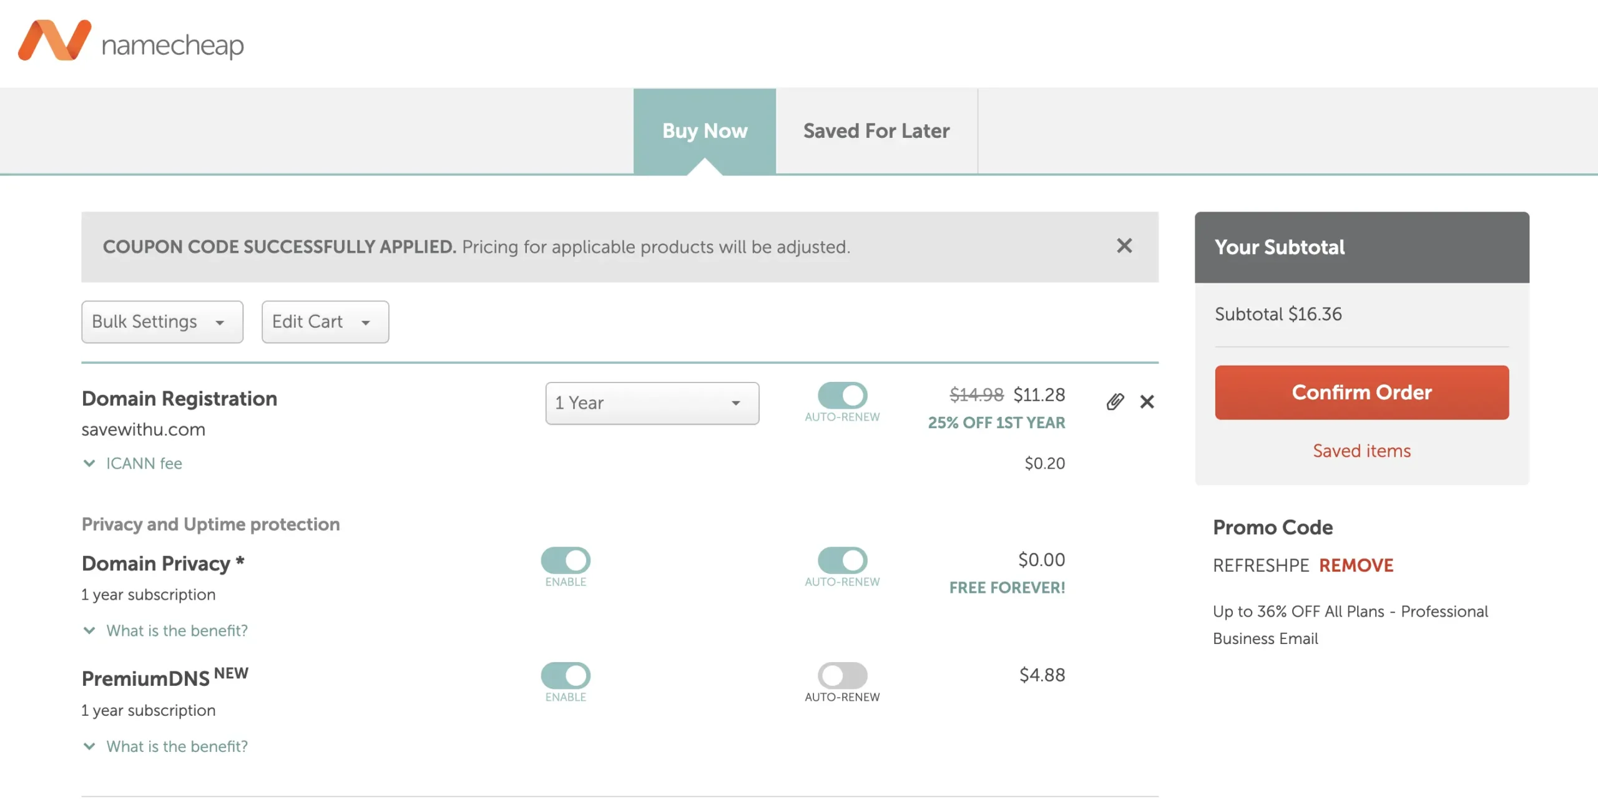The height and width of the screenshot is (805, 1598).
Task: Click the Subtotal $16.36 text
Action: coord(1278,314)
